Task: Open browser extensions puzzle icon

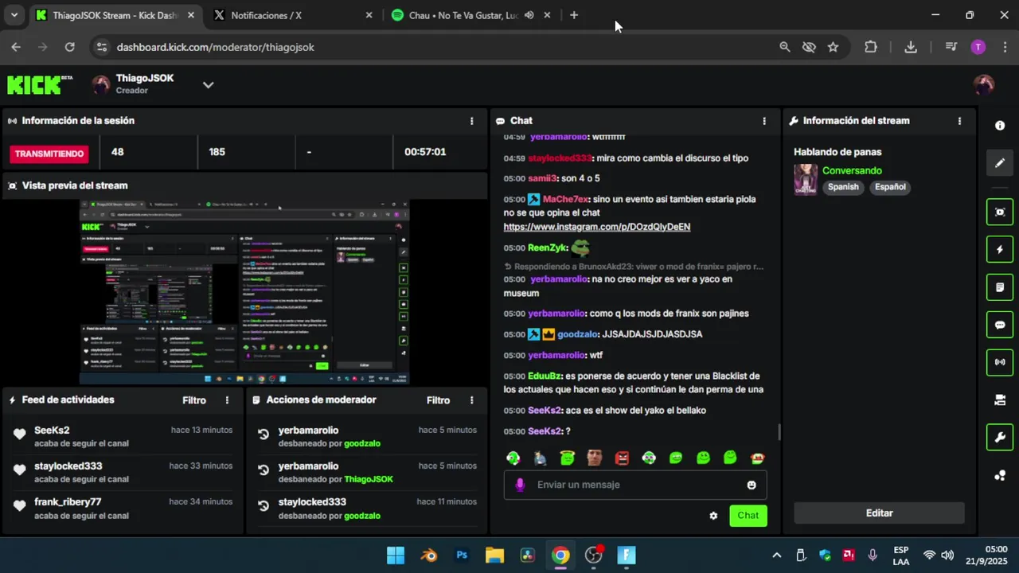Action: point(871,47)
